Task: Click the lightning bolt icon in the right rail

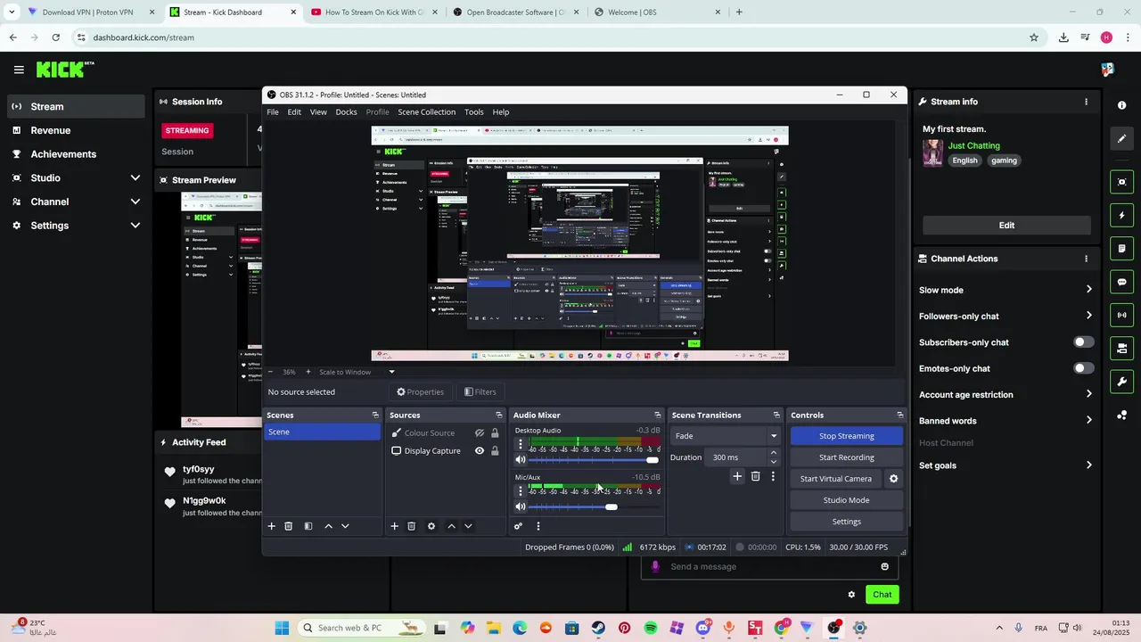Action: 1121,216
